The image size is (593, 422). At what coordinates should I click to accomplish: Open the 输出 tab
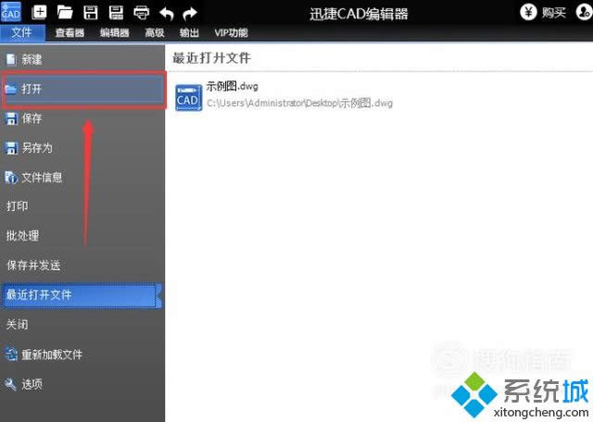click(189, 32)
